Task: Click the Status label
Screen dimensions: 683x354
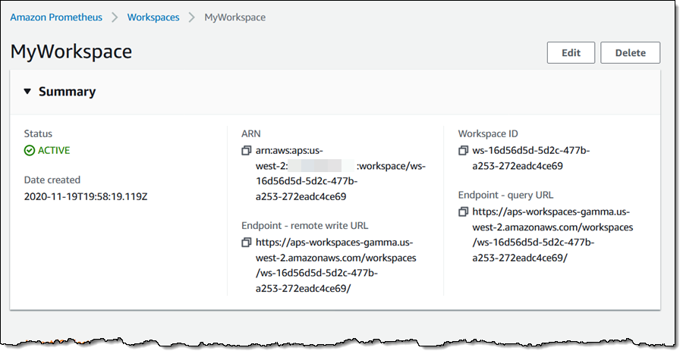Action: [x=38, y=133]
